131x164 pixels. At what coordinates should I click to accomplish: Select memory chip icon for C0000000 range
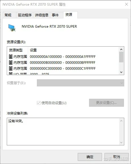11,69
